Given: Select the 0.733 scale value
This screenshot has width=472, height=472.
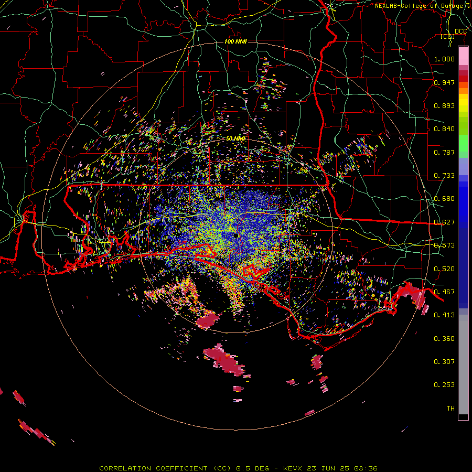Looking at the screenshot, I should coord(444,176).
